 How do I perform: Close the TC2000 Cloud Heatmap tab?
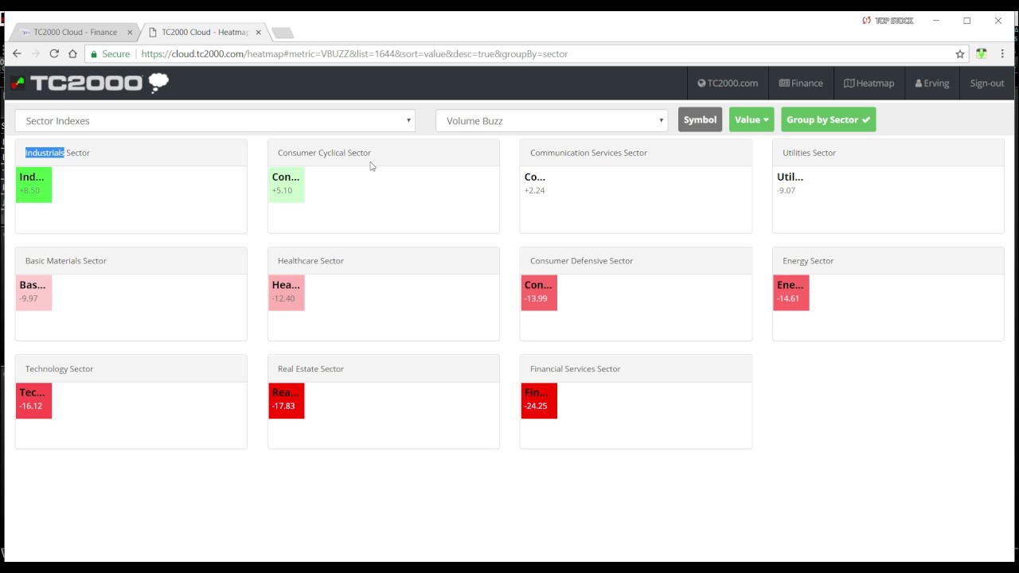point(258,33)
